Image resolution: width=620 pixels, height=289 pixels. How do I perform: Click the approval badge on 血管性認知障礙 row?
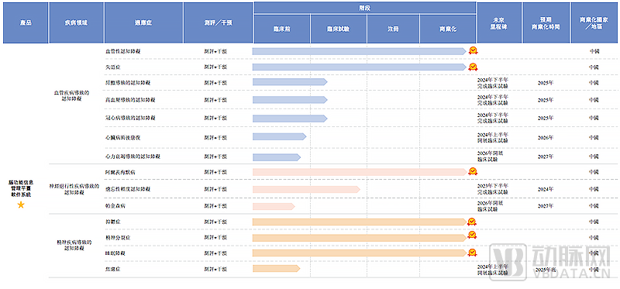click(473, 50)
